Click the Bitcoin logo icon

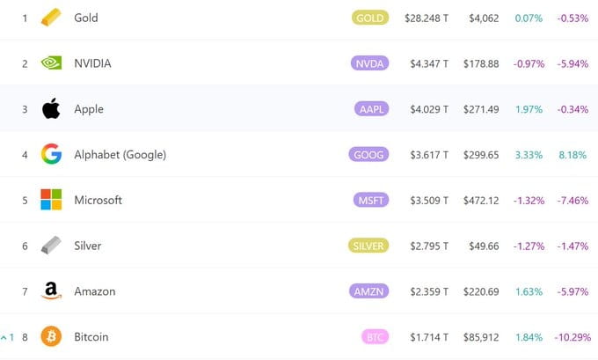point(51,337)
